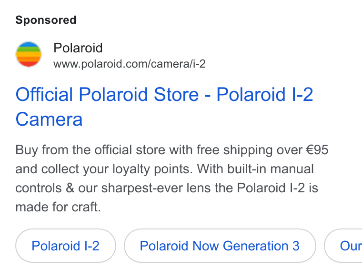Screen dimensions: 362x278
Task: Click 'Buy from the official store' text
Action: coord(90,150)
